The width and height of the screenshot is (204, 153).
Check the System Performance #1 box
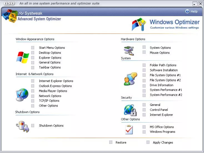point(144,91)
